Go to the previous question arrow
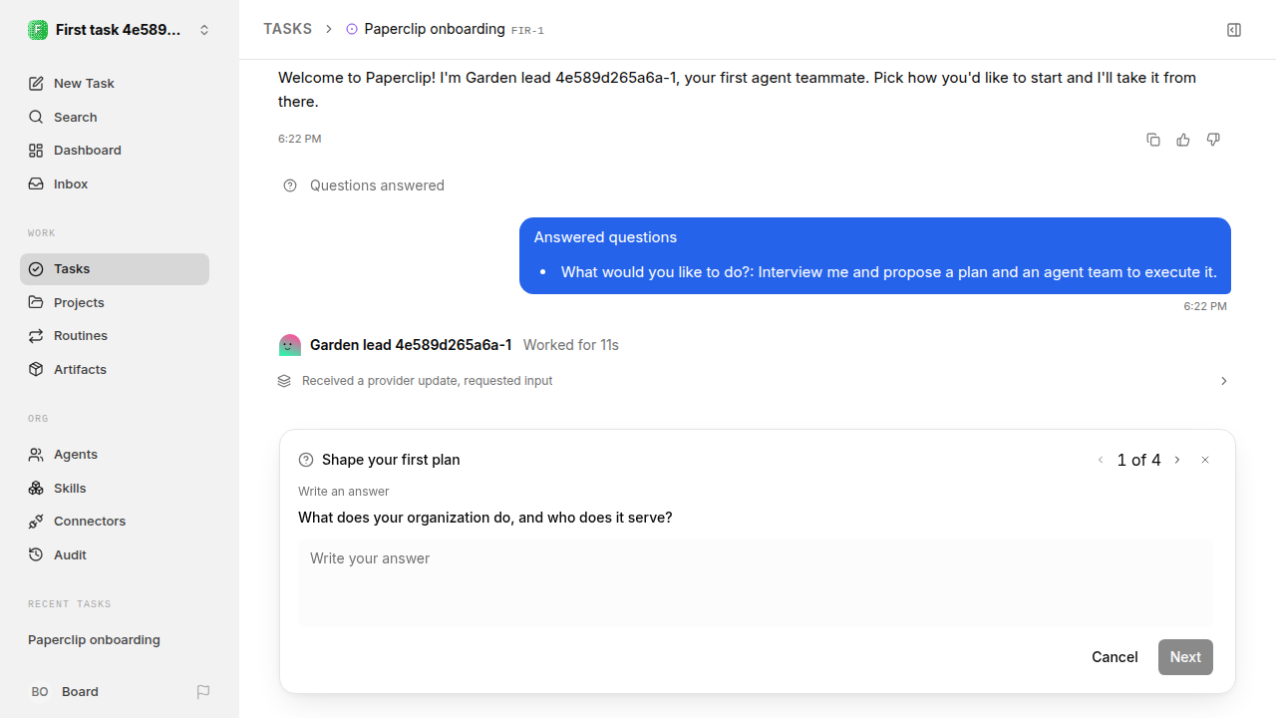1276x718 pixels. (x=1101, y=460)
